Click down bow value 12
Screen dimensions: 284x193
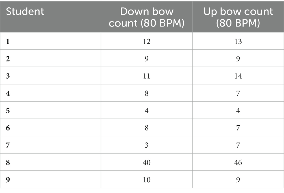[147, 41]
